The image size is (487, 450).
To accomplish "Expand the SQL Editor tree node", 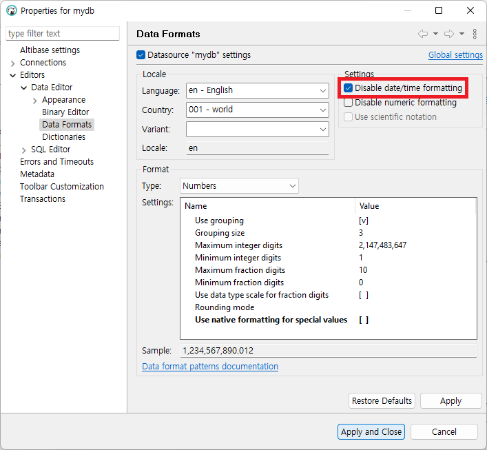I will (24, 150).
